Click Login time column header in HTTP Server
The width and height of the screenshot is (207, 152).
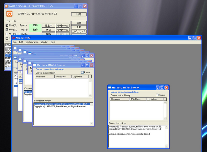pos(155,99)
